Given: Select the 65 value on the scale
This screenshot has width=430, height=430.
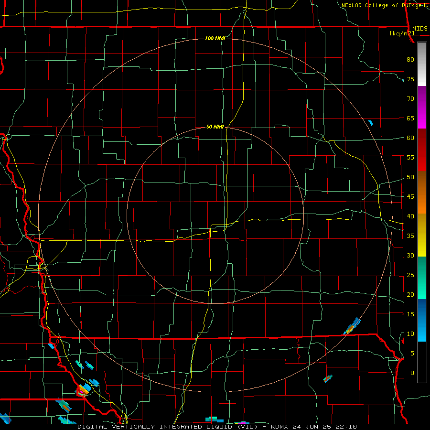Looking at the screenshot, I should tap(410, 118).
